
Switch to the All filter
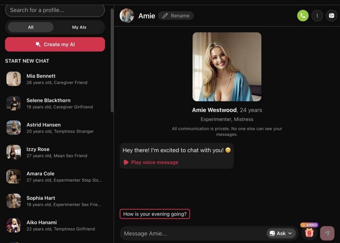click(31, 27)
